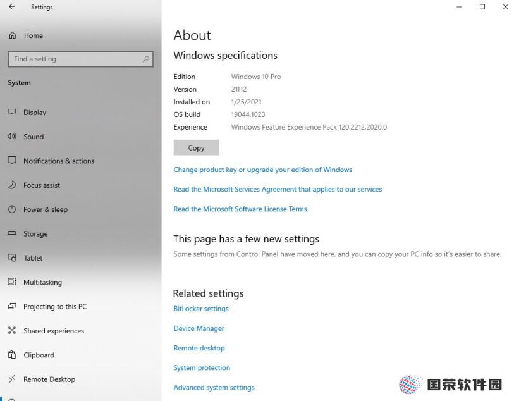Focus the Find a setting search box
514x401 pixels.
coord(81,59)
